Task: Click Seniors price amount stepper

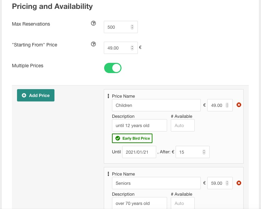Action: [227, 183]
